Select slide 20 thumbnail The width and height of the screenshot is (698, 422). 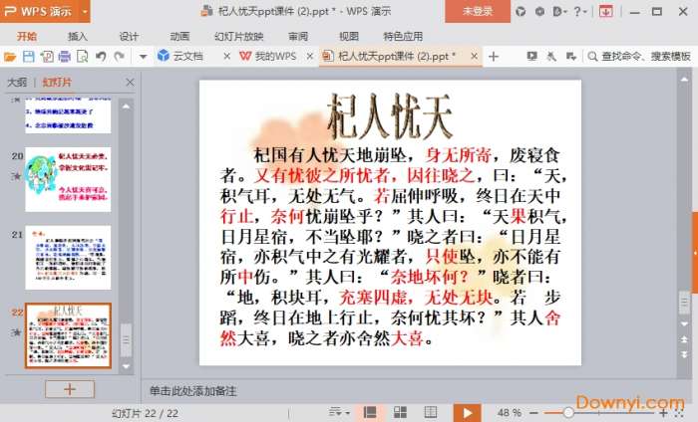tap(68, 179)
